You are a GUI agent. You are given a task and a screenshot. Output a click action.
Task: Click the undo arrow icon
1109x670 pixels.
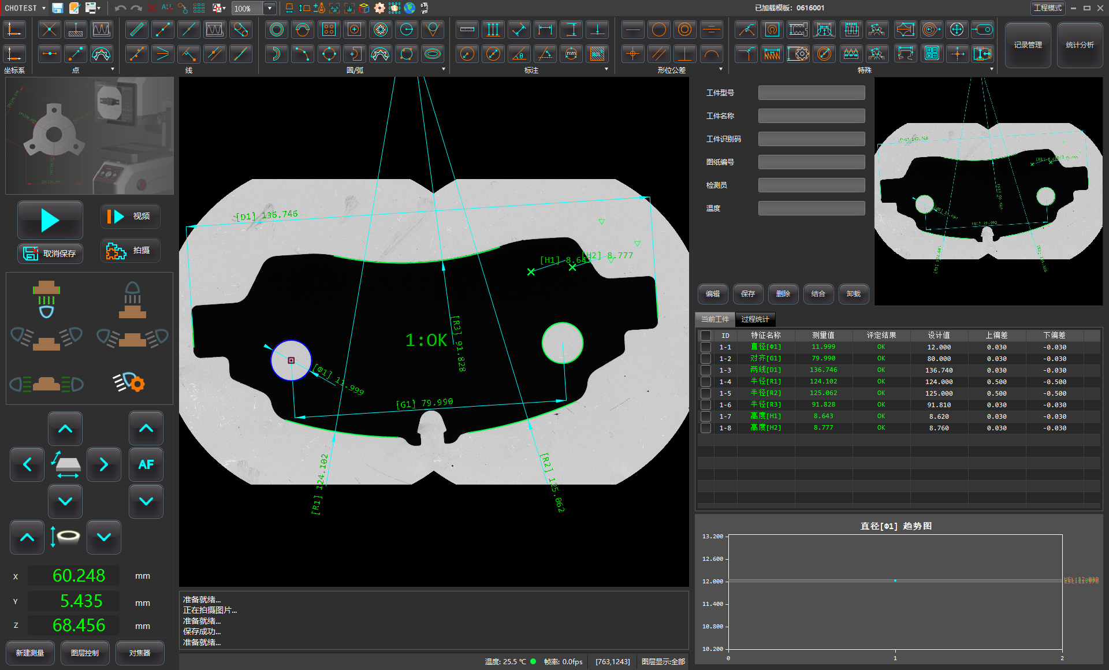pyautogui.click(x=120, y=8)
